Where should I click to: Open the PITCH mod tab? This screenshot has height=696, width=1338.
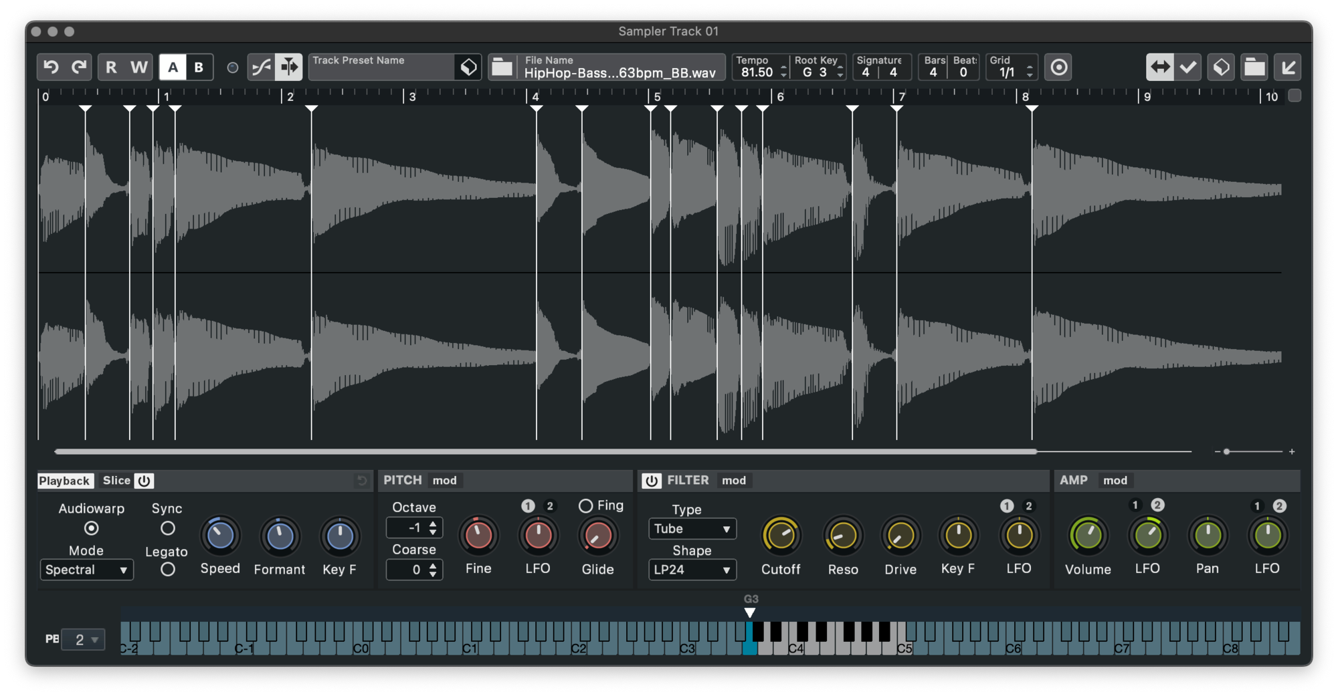(x=444, y=480)
